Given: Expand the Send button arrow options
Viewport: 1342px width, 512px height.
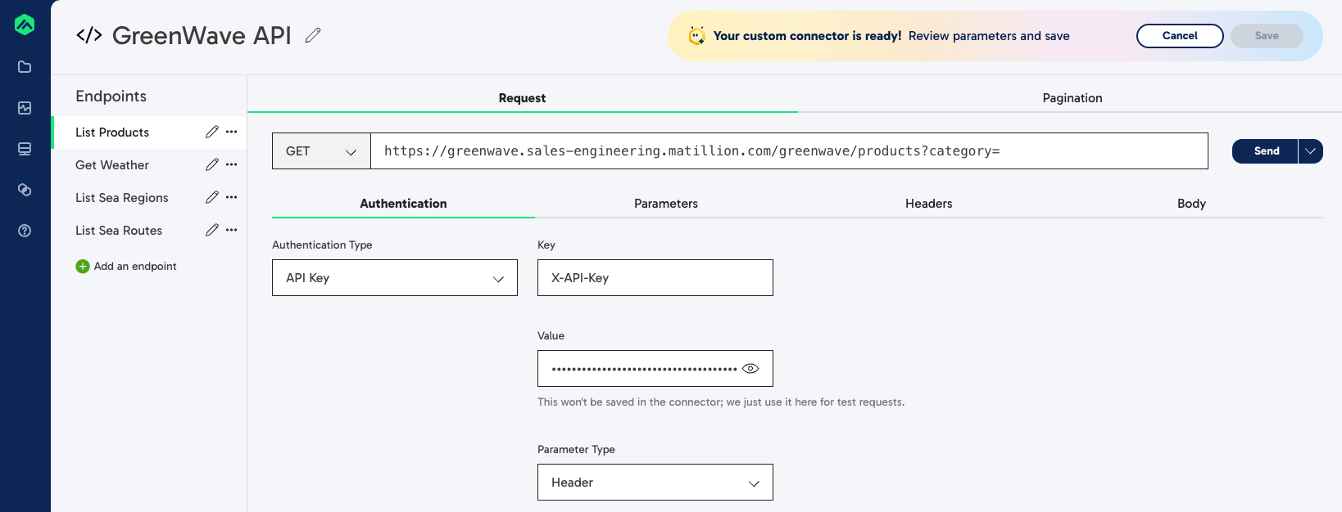Looking at the screenshot, I should 1310,151.
